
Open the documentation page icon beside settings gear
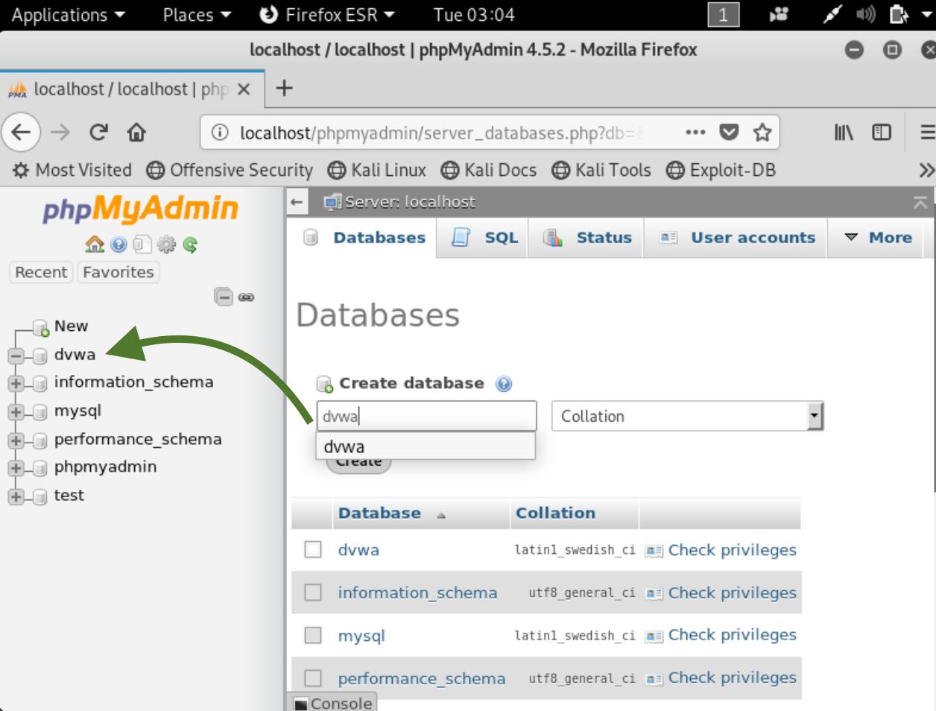[142, 244]
